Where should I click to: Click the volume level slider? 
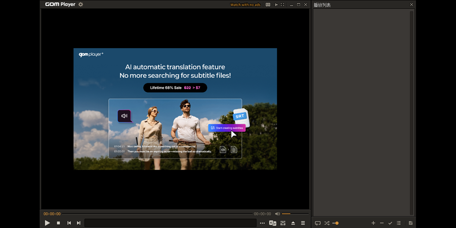[295, 214]
